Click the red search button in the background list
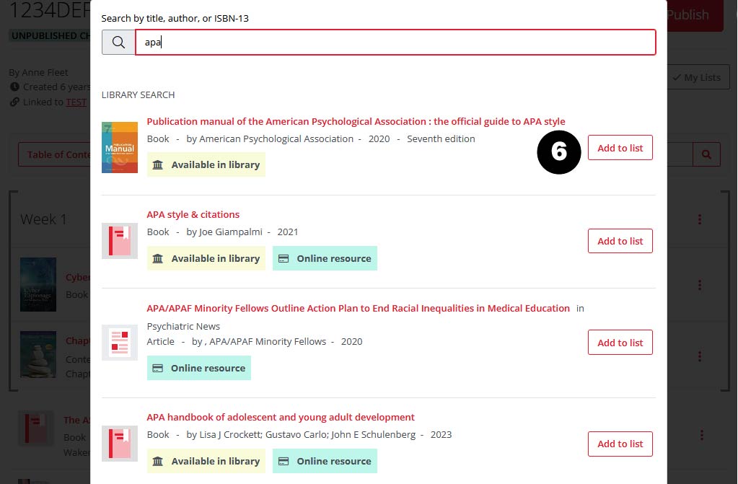This screenshot has height=484, width=738. 706,154
